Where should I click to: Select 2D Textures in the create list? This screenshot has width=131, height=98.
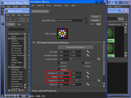coord(16,48)
